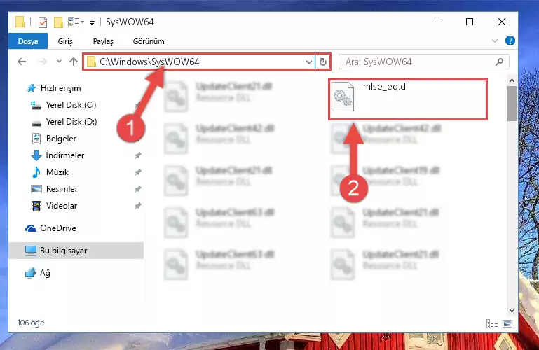Expand the address bar history dropdown
This screenshot has height=350, width=539.
coord(308,62)
